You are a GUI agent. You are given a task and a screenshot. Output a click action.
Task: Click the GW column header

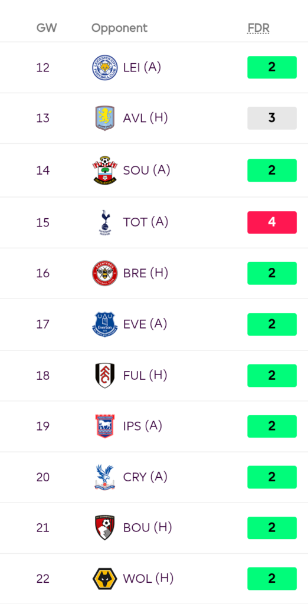pyautogui.click(x=47, y=28)
